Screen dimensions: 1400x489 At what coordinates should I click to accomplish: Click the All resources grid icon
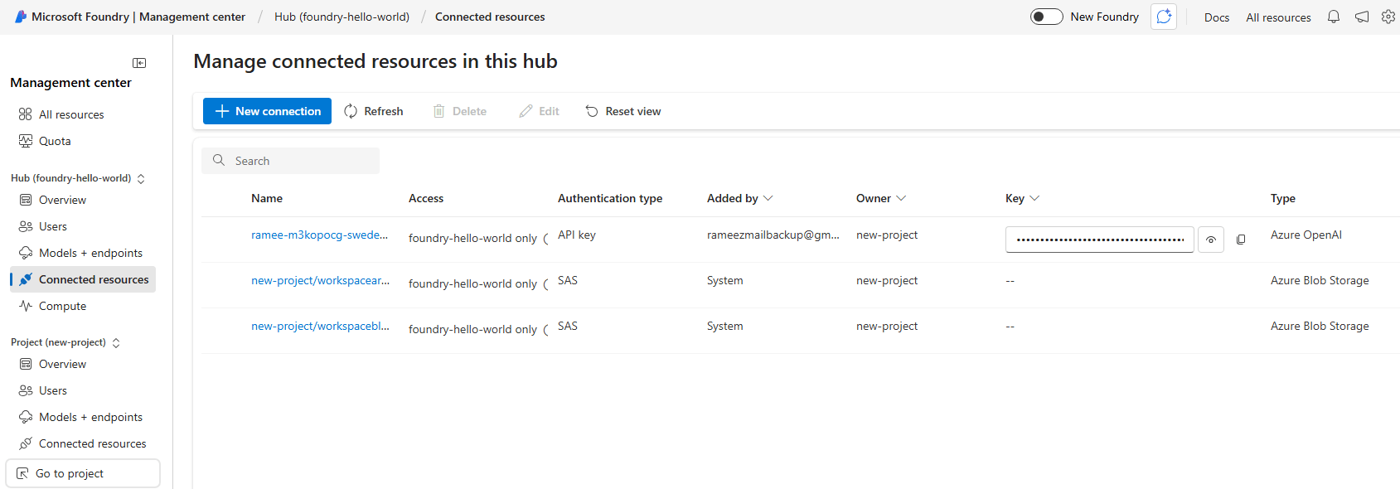click(26, 114)
